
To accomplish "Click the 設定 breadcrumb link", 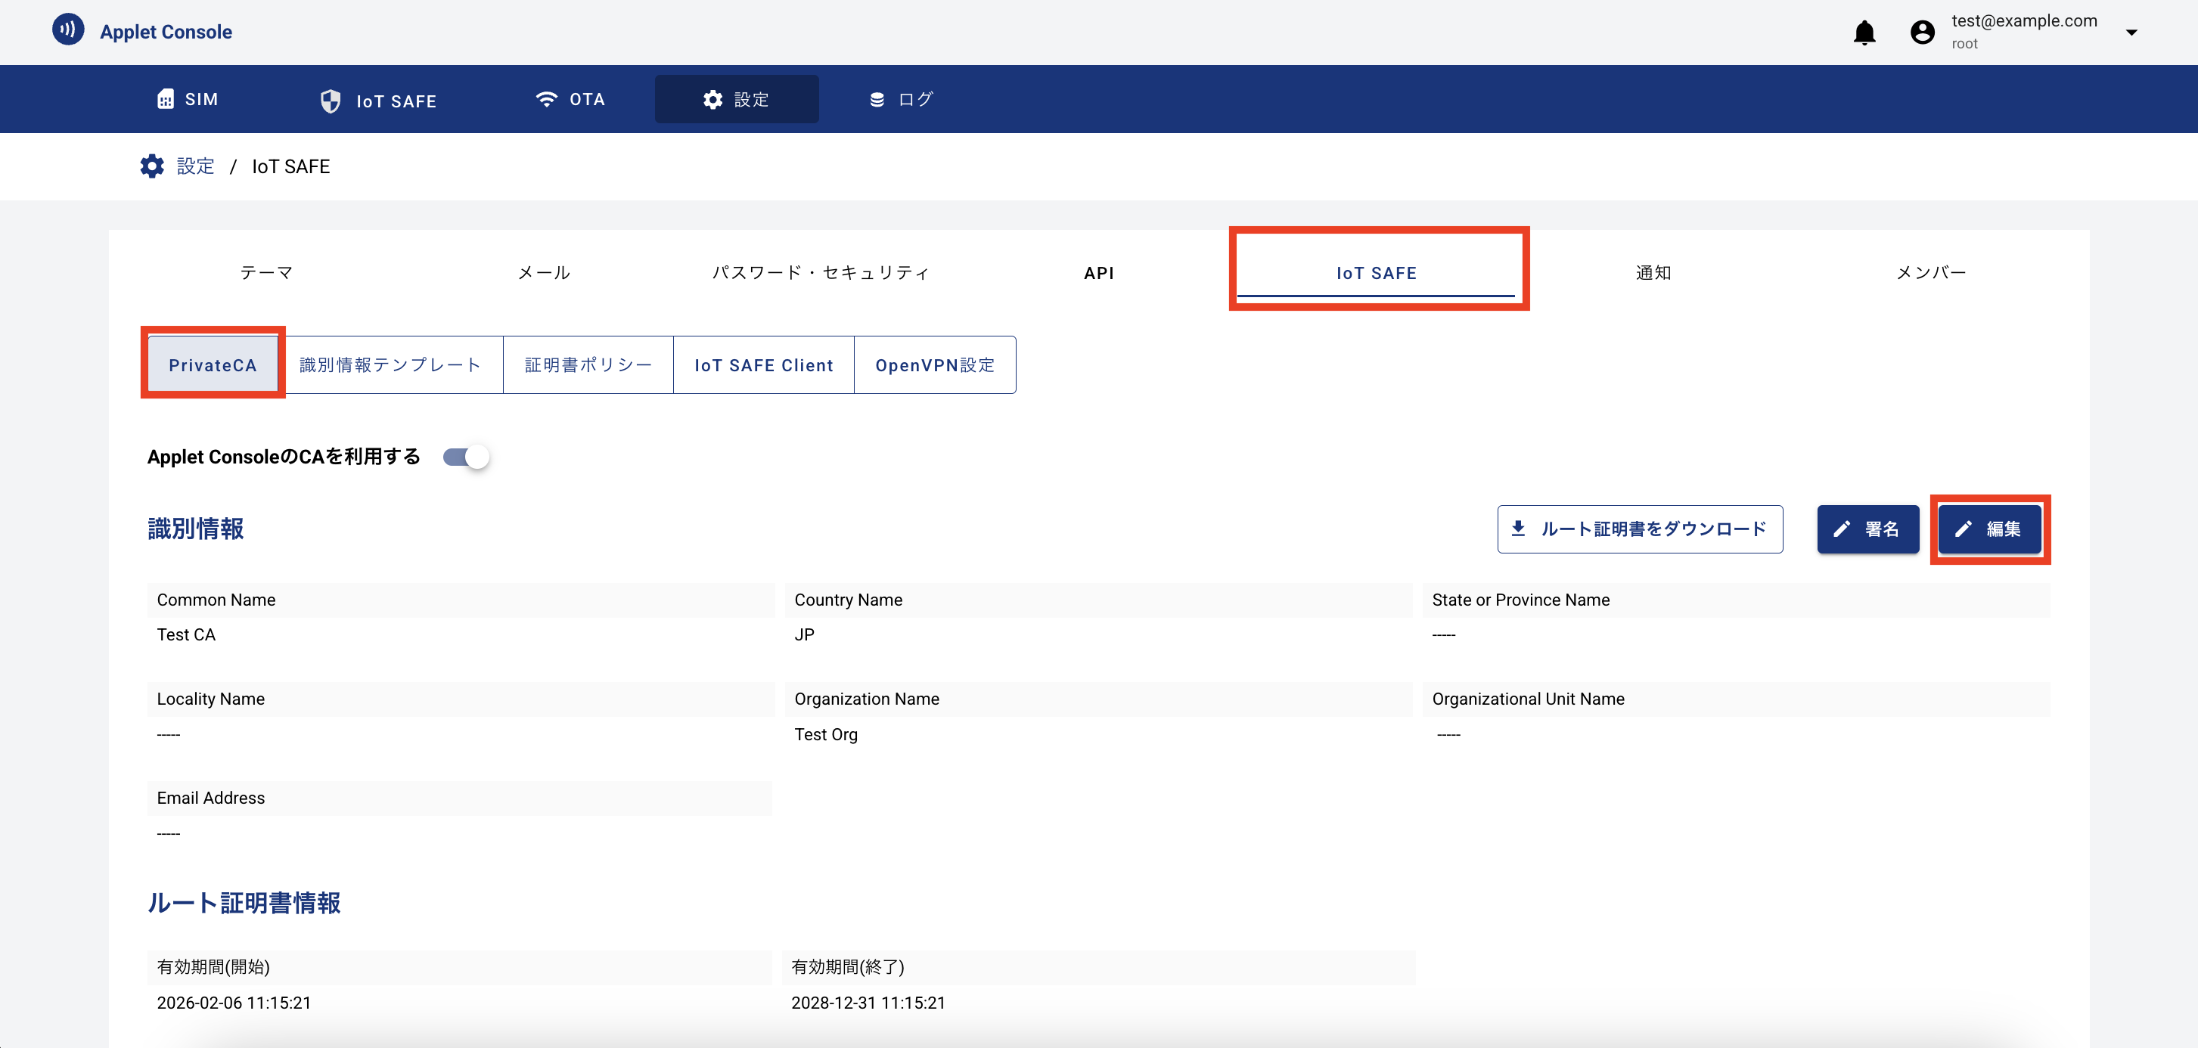I will coord(195,166).
